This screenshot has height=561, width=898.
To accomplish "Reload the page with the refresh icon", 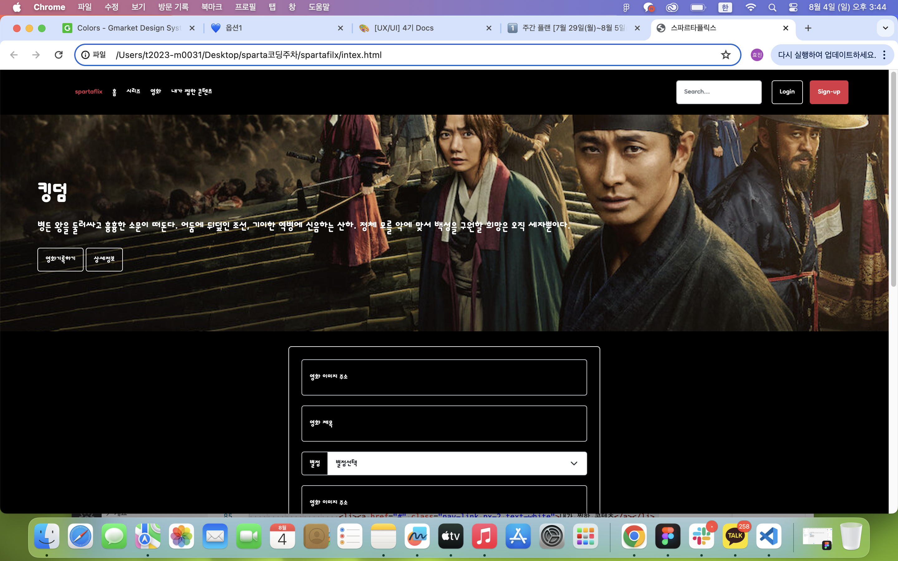I will (x=59, y=55).
